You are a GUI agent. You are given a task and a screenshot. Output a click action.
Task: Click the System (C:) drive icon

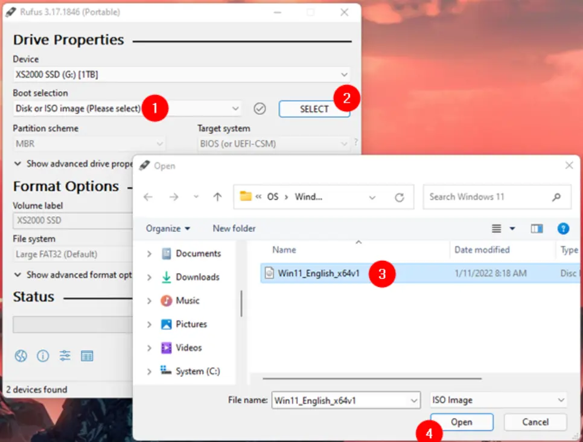pyautogui.click(x=166, y=370)
